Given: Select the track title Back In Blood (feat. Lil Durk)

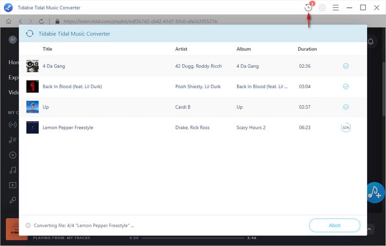Looking at the screenshot, I should click(72, 87).
